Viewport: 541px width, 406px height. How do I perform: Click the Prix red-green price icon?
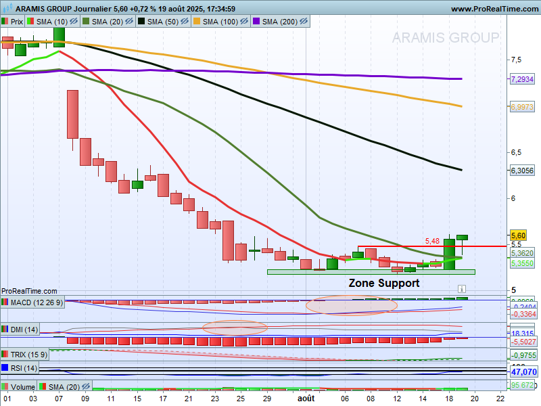5,22
